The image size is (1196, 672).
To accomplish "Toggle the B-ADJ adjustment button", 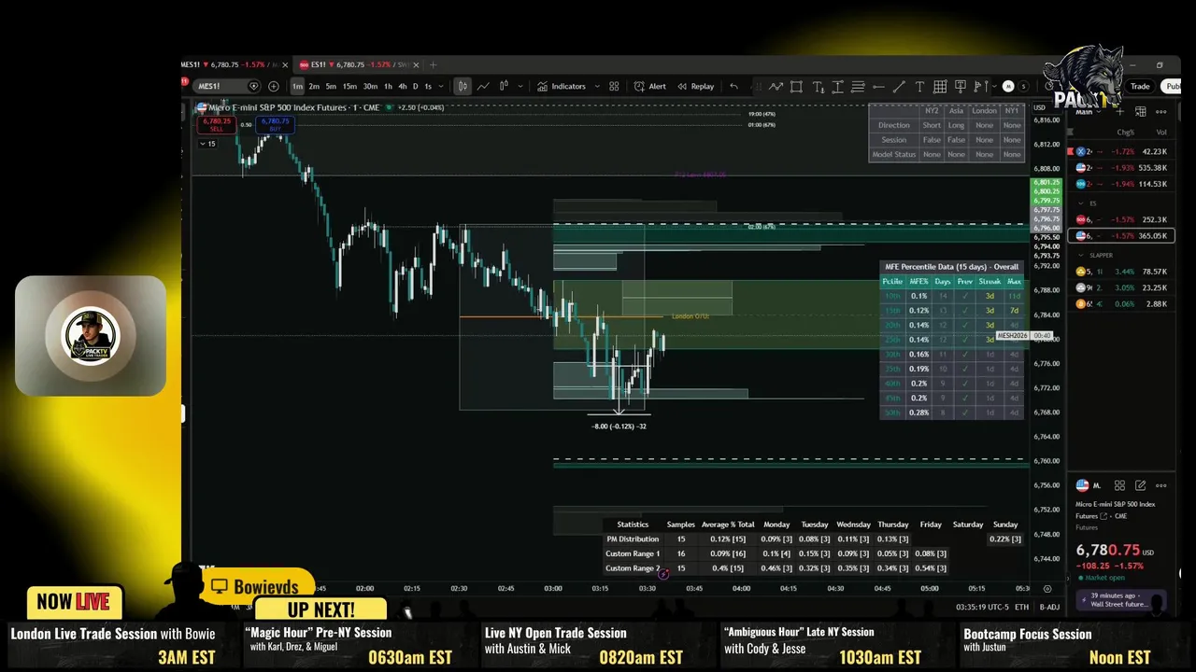I will [1049, 608].
